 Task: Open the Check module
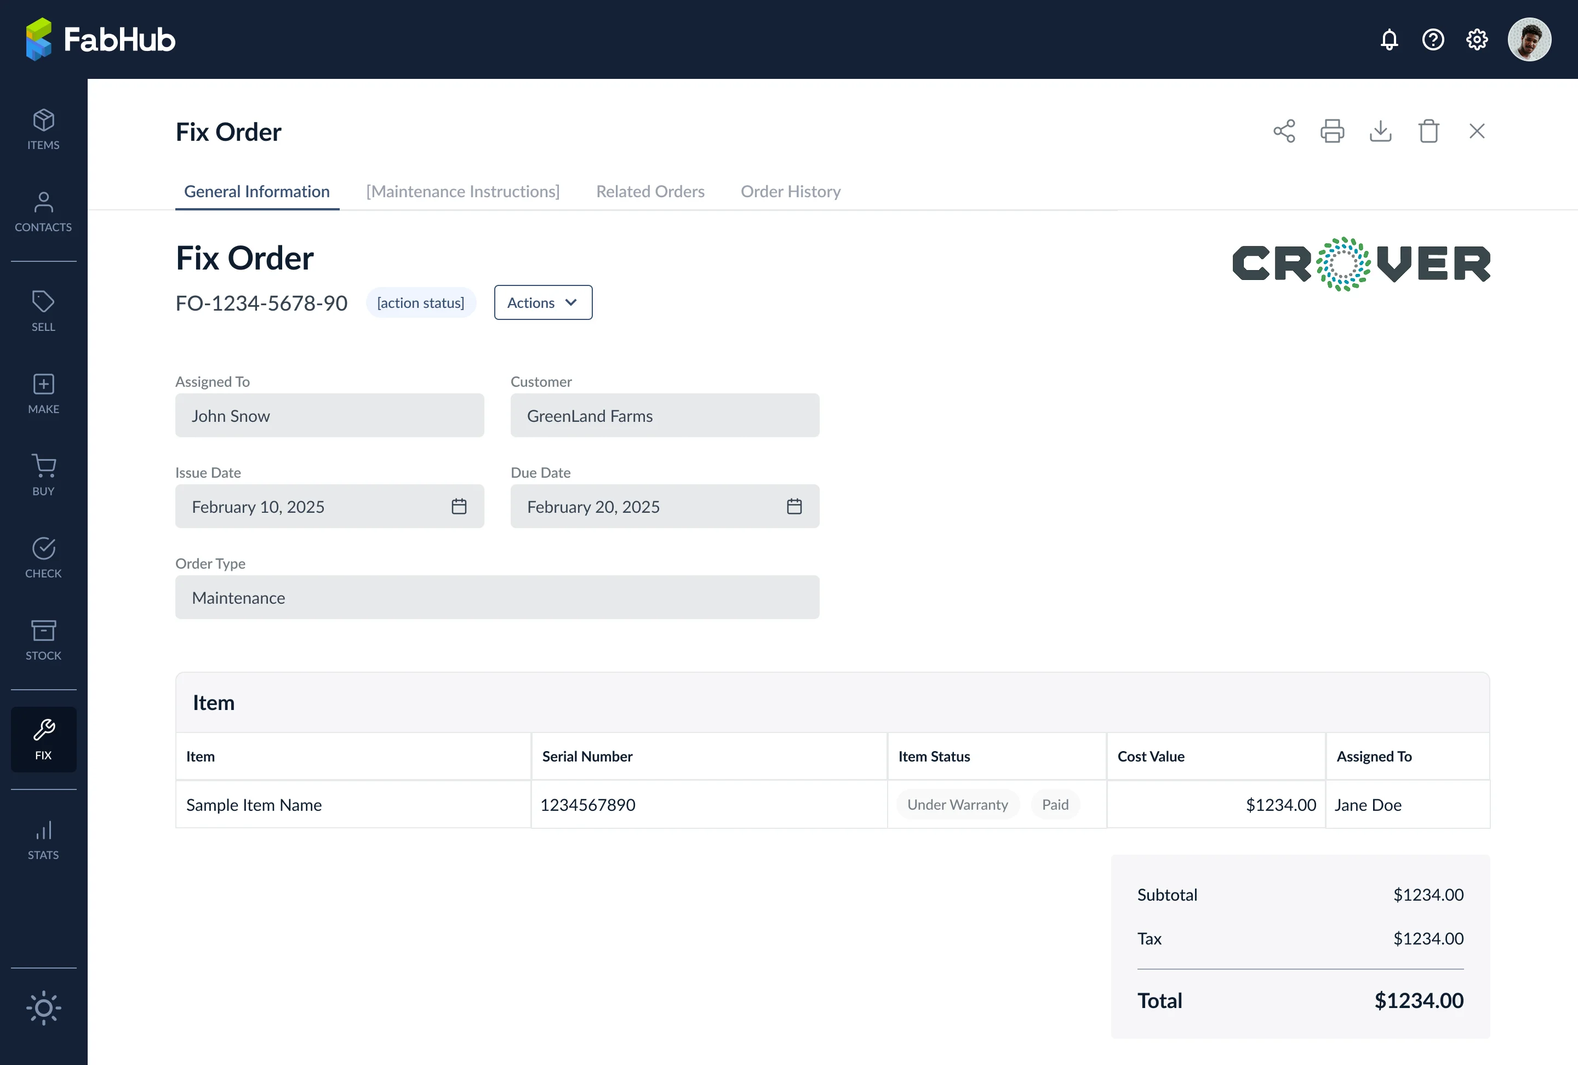[x=43, y=558]
